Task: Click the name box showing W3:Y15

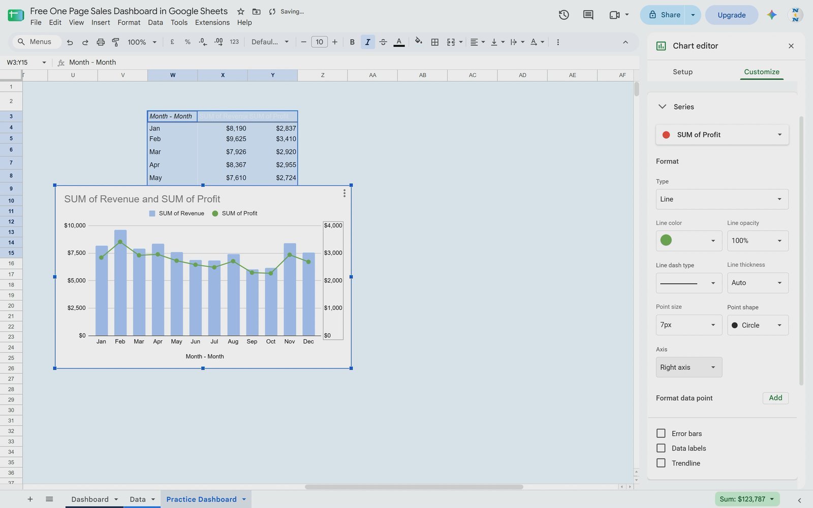Action: pos(26,62)
